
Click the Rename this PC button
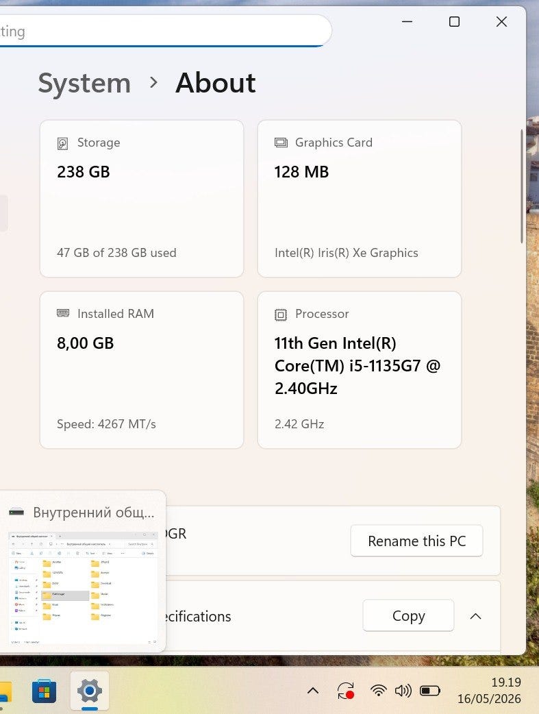click(416, 541)
